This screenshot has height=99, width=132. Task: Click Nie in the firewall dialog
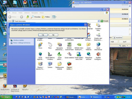pos(53,35)
